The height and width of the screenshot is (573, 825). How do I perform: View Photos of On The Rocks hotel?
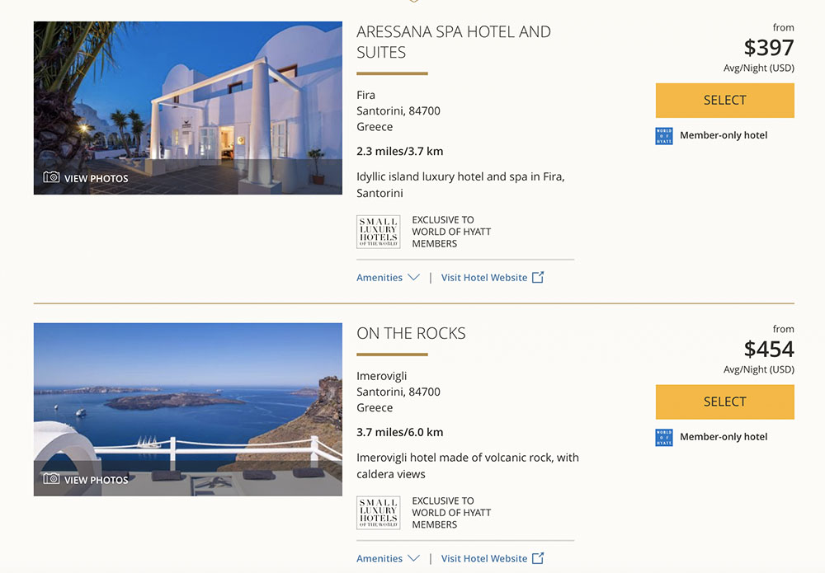86,479
